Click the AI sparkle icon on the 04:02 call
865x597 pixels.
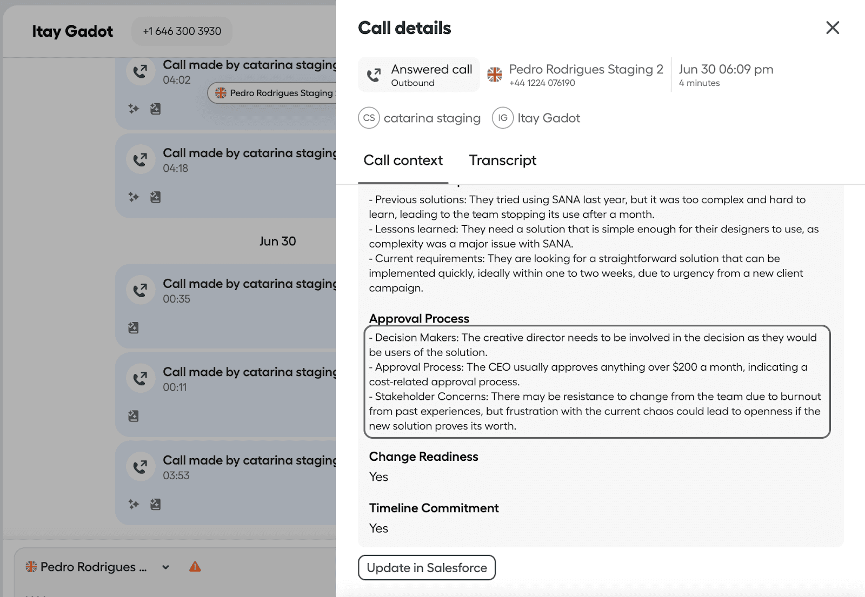coord(134,109)
